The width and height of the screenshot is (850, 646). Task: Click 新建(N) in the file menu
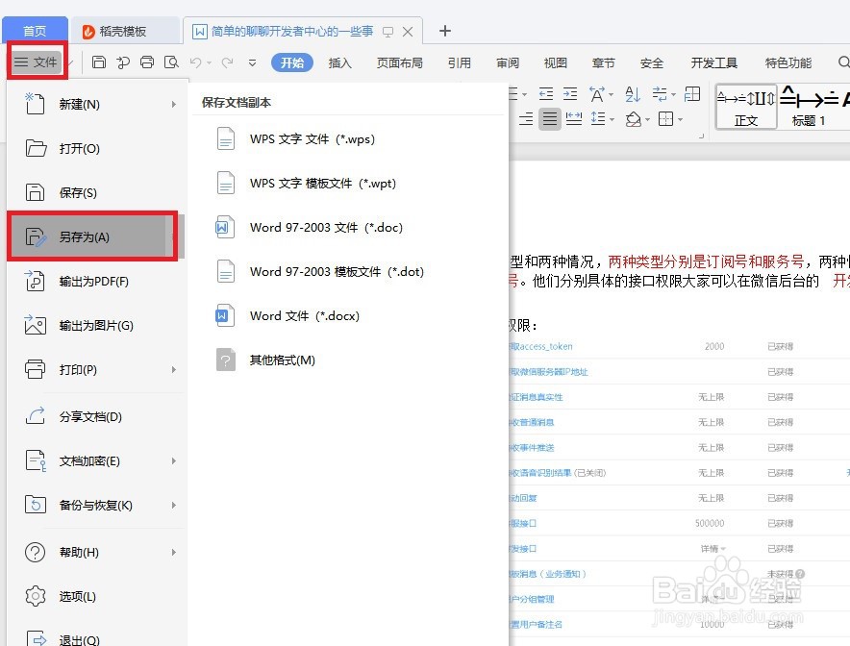[x=97, y=104]
